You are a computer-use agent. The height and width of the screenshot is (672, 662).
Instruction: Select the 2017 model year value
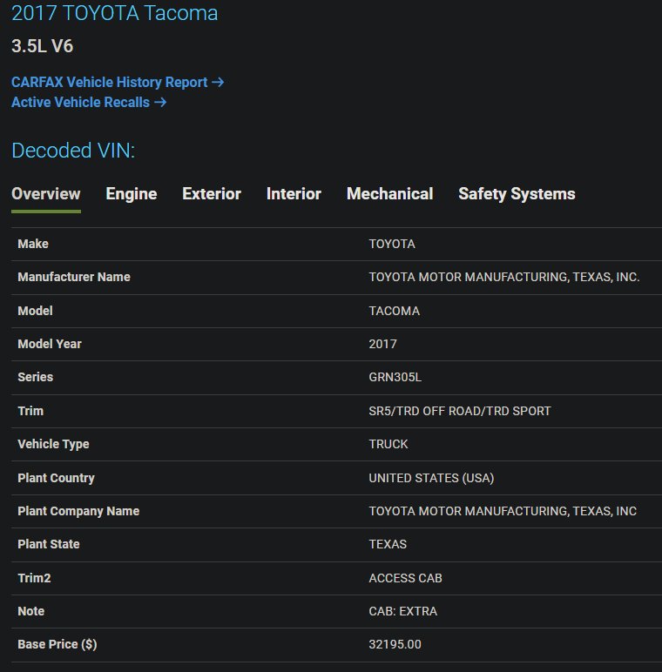[x=383, y=344]
